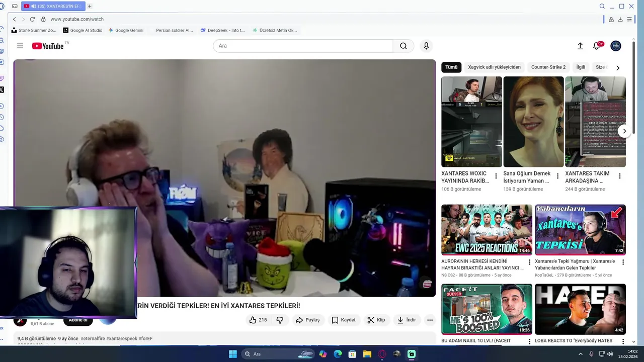Open a new browser tab with plus
Screen dimensions: 644x362
pyautogui.click(x=90, y=6)
